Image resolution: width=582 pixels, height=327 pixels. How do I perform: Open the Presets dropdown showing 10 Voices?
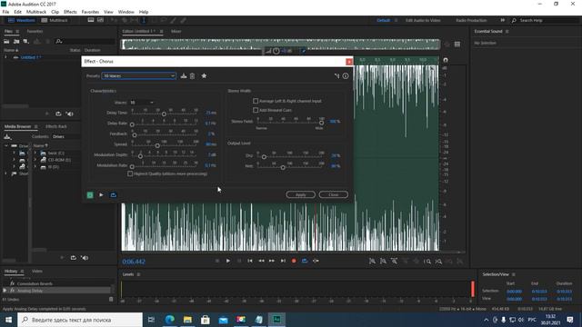click(139, 76)
